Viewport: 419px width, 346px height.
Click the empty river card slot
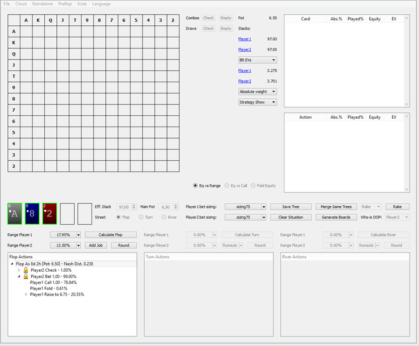85,213
